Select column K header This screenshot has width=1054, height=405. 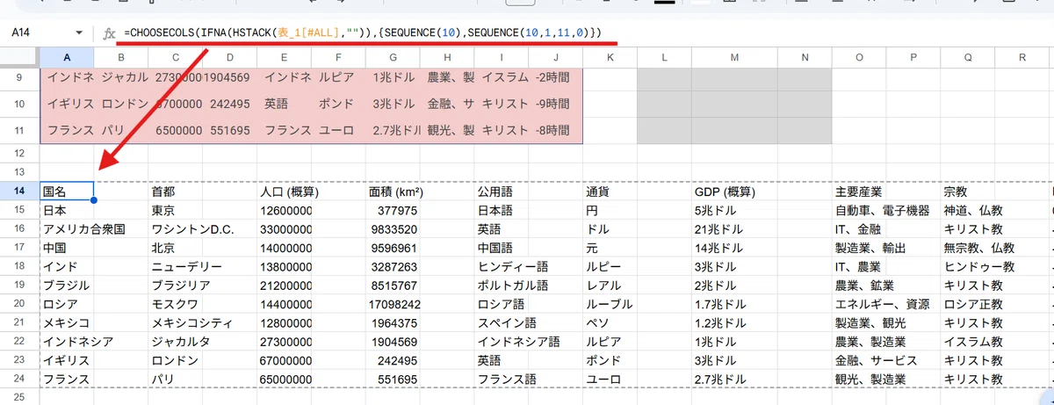click(610, 56)
